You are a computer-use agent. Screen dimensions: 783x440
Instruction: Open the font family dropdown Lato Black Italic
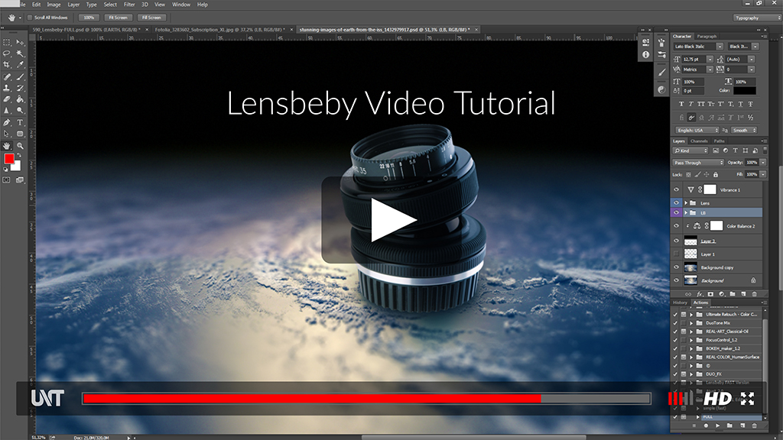tap(720, 47)
